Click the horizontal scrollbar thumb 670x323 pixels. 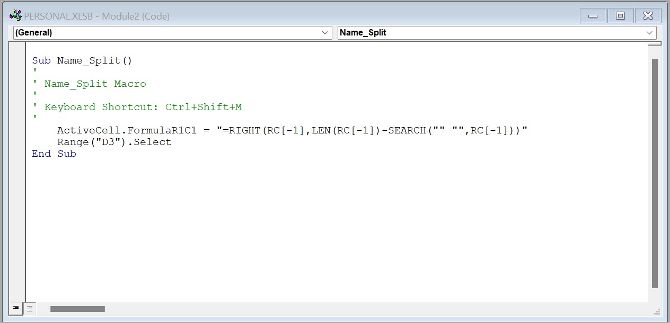77,309
